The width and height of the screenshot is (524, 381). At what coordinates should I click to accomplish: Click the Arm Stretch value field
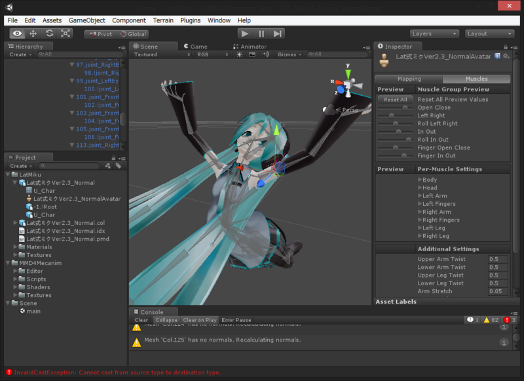click(498, 291)
